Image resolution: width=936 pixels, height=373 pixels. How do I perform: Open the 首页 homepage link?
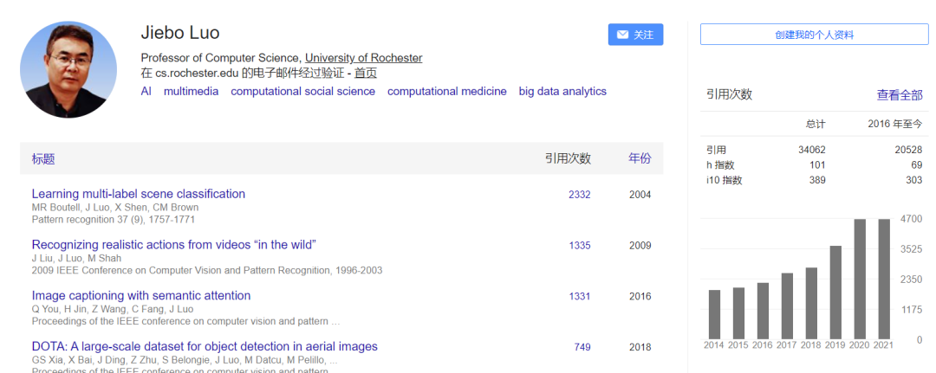366,74
